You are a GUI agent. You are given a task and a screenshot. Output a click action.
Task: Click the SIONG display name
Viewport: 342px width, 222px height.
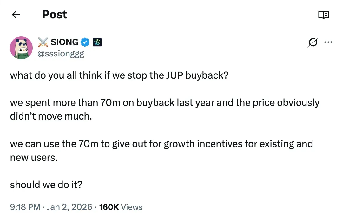(64, 42)
